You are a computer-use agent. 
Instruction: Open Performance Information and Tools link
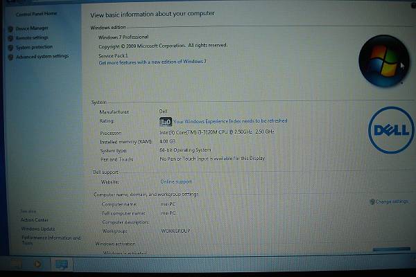pos(51,240)
